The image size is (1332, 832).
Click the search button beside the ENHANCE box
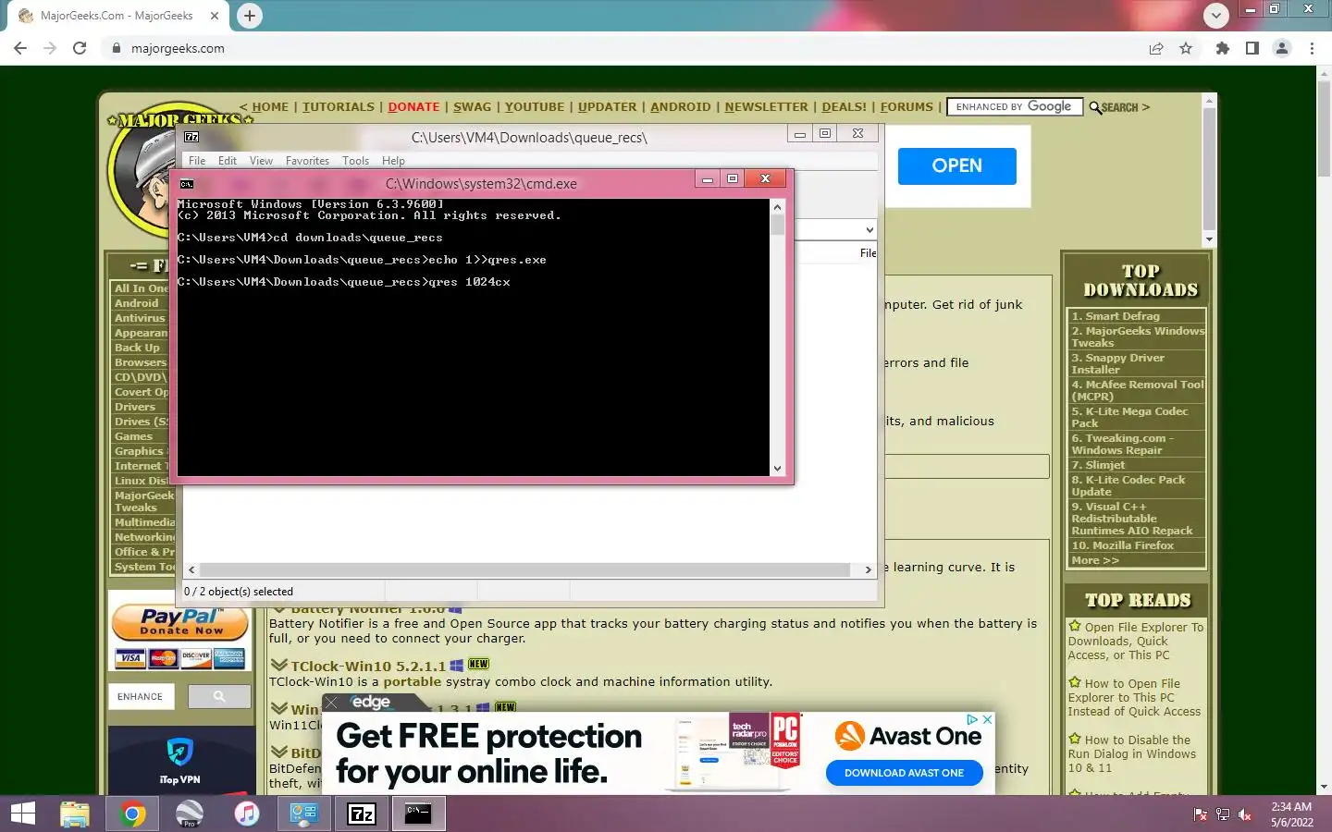point(219,696)
